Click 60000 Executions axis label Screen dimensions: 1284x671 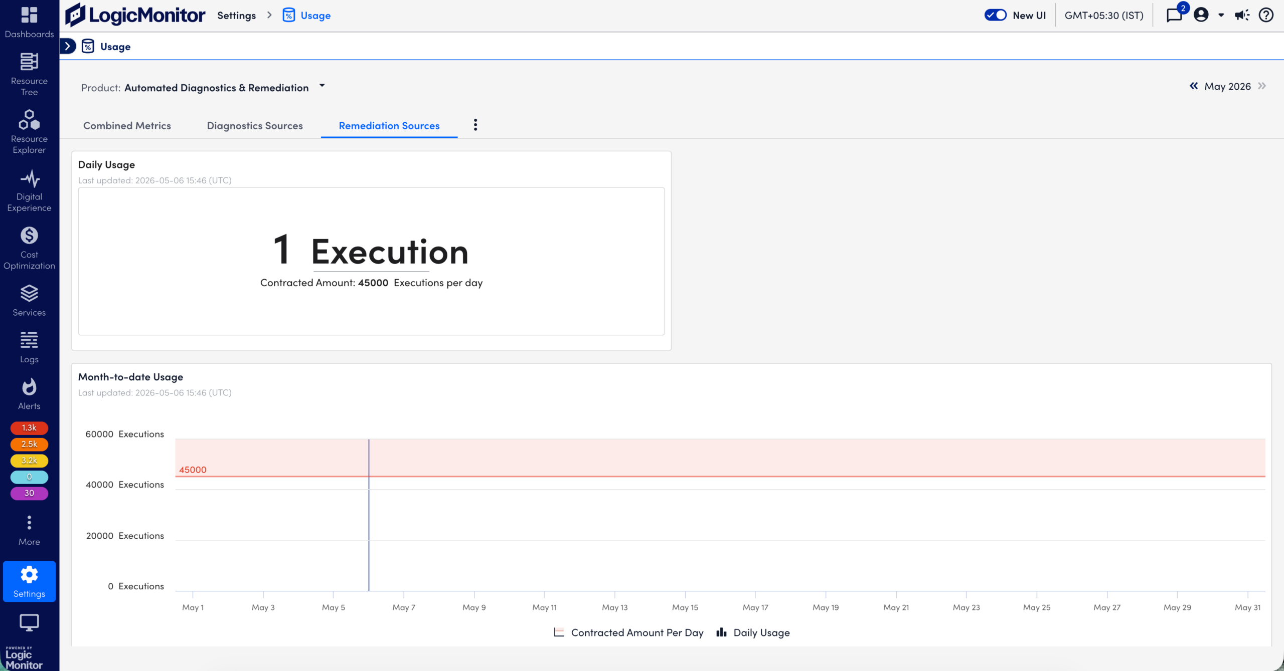(124, 434)
